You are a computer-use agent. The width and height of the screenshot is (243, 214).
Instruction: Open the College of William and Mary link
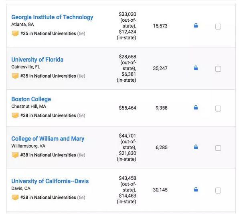[x=48, y=139]
